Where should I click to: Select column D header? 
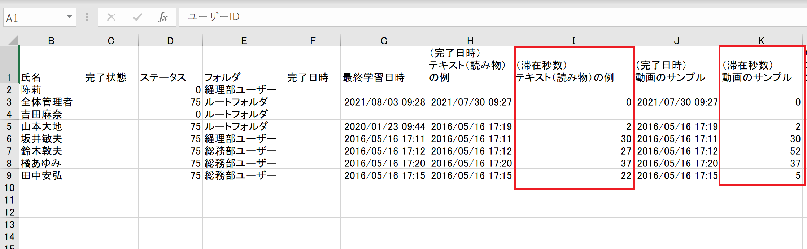170,40
